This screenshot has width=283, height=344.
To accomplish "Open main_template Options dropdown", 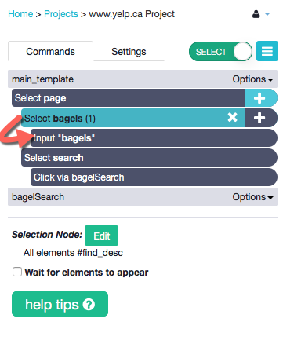I will coord(252,79).
